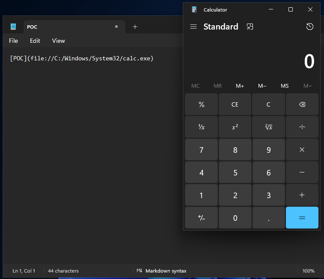Click the M− memory subtract button
This screenshot has width=324, height=279.
coord(262,86)
